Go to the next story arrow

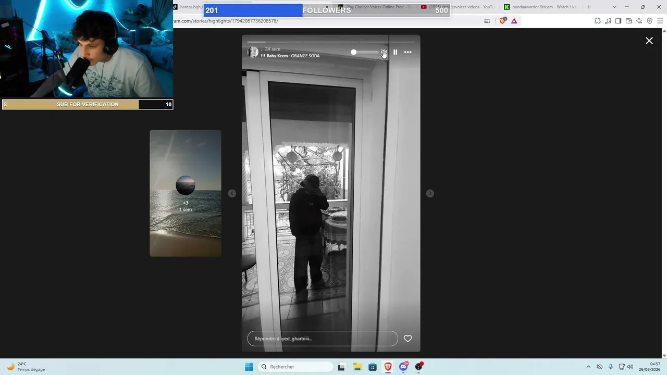(x=430, y=193)
